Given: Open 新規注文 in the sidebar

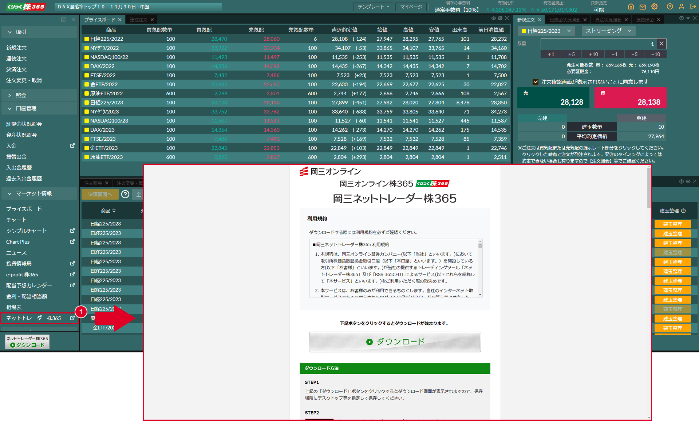Looking at the screenshot, I should point(16,48).
